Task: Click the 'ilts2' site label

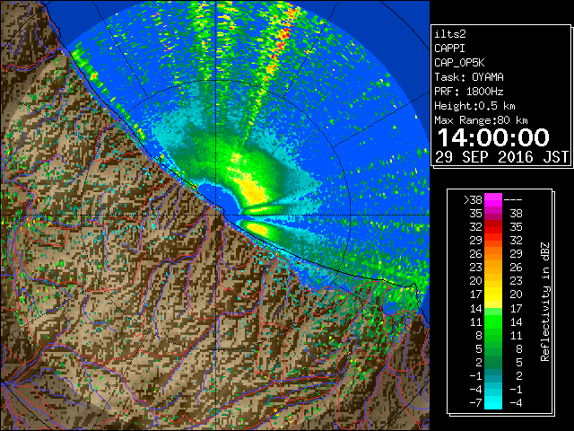Action: pyautogui.click(x=450, y=34)
